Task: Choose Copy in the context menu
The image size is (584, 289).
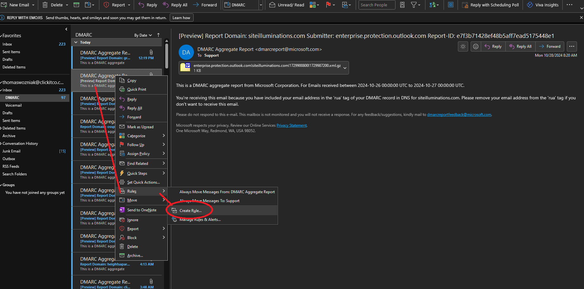Action: (141, 81)
